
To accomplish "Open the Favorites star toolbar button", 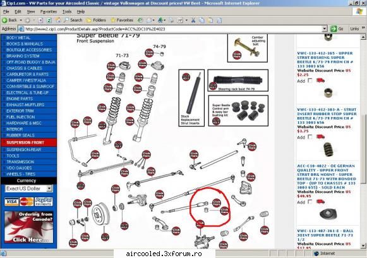I will point(122,20).
